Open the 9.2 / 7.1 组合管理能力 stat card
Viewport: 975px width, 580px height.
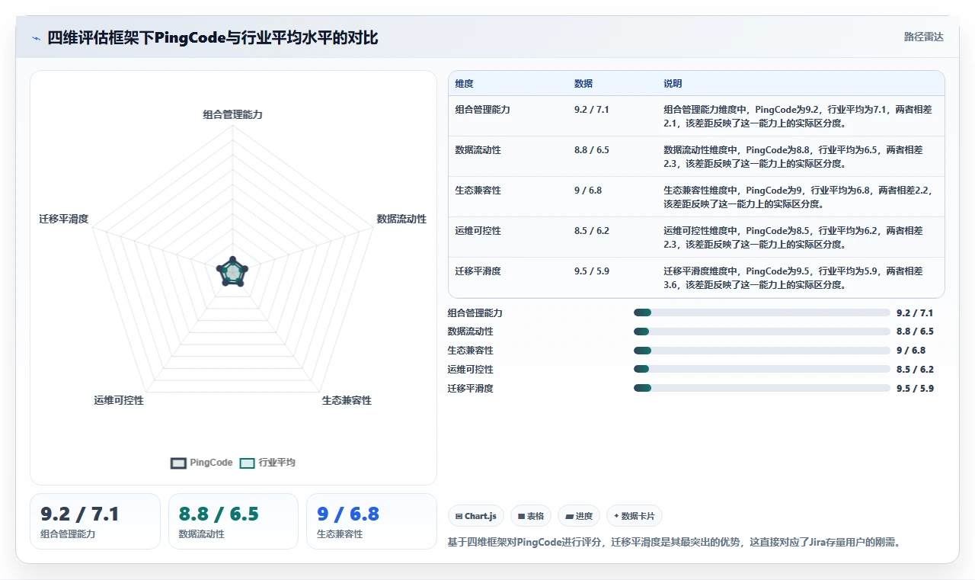pyautogui.click(x=95, y=521)
